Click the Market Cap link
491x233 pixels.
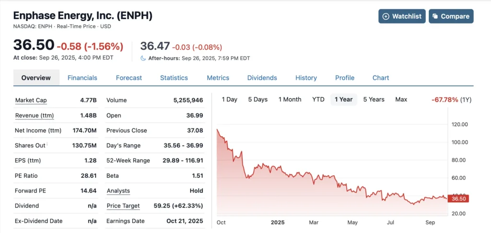31,100
